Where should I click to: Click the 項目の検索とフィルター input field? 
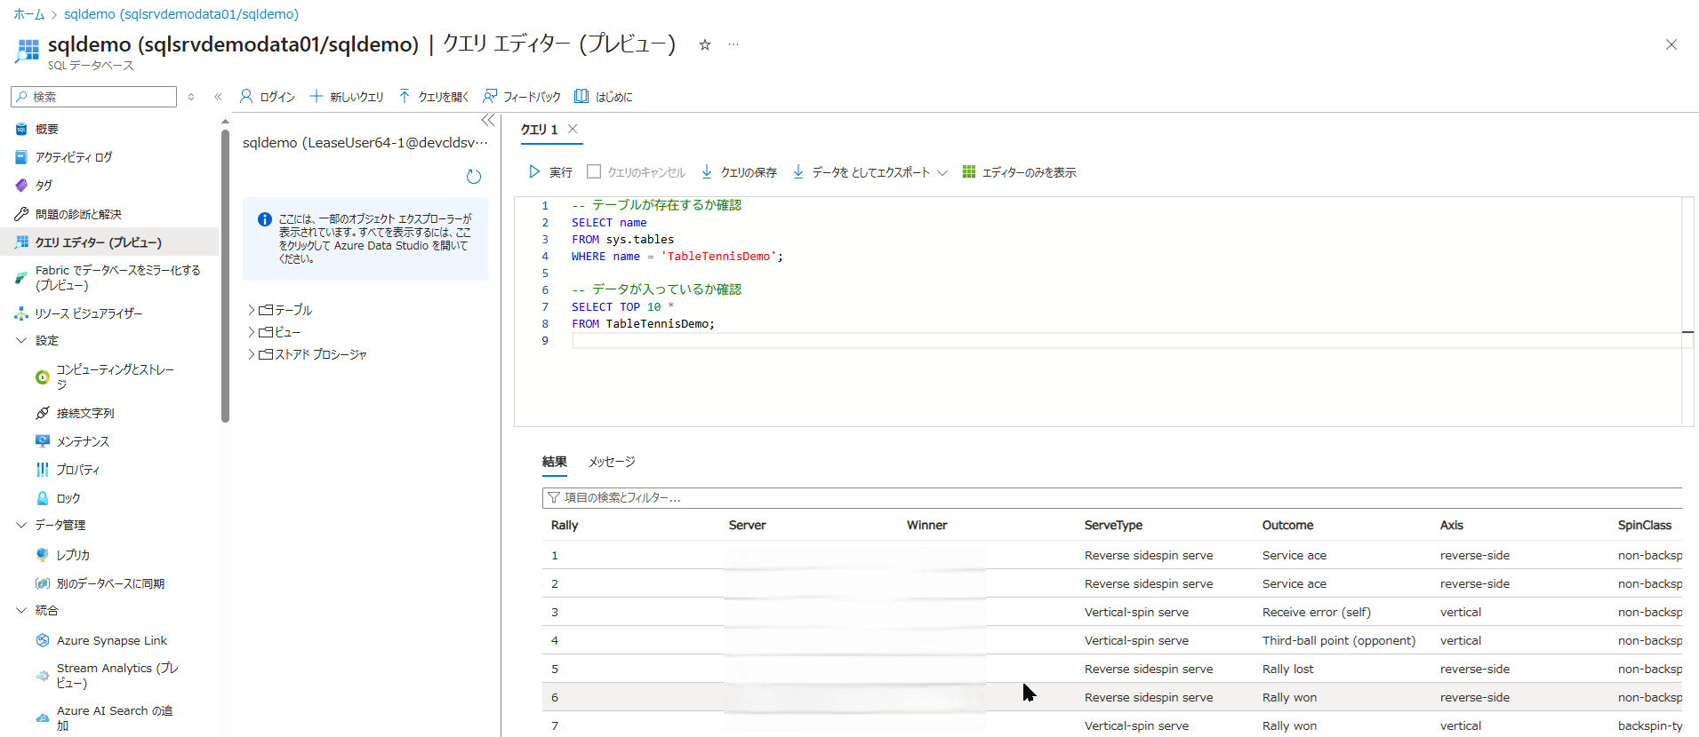coord(1111,497)
